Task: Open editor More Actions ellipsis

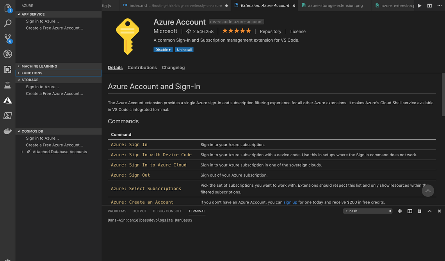Action: [439, 6]
